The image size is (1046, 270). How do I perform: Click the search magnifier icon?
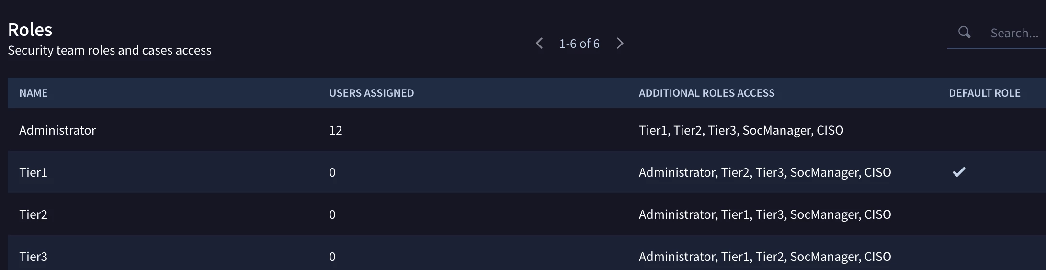(964, 33)
